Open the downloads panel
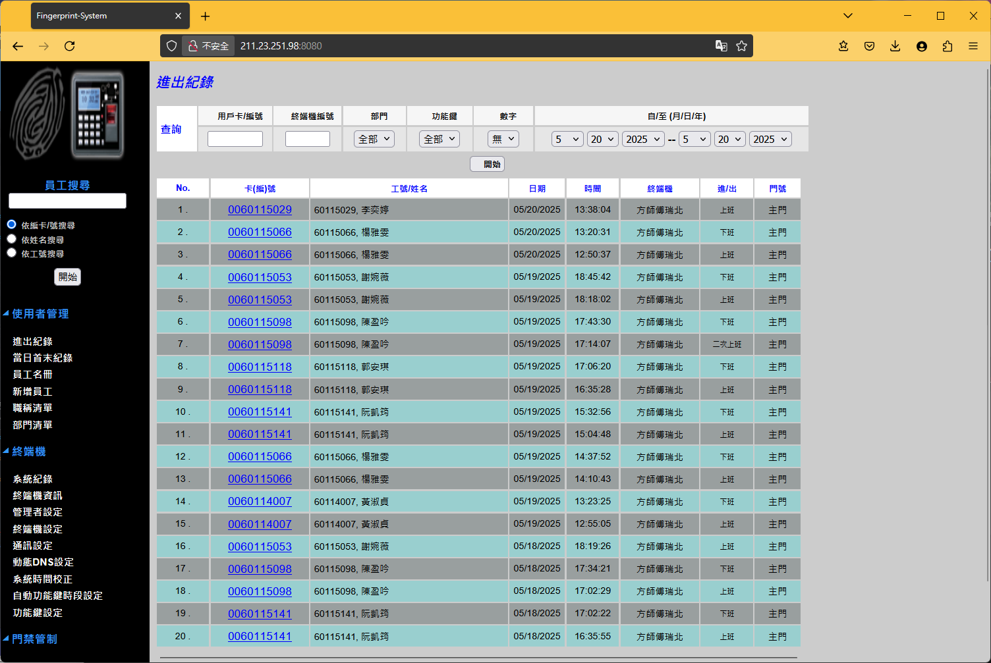Screen dimensions: 991x663 (x=895, y=46)
